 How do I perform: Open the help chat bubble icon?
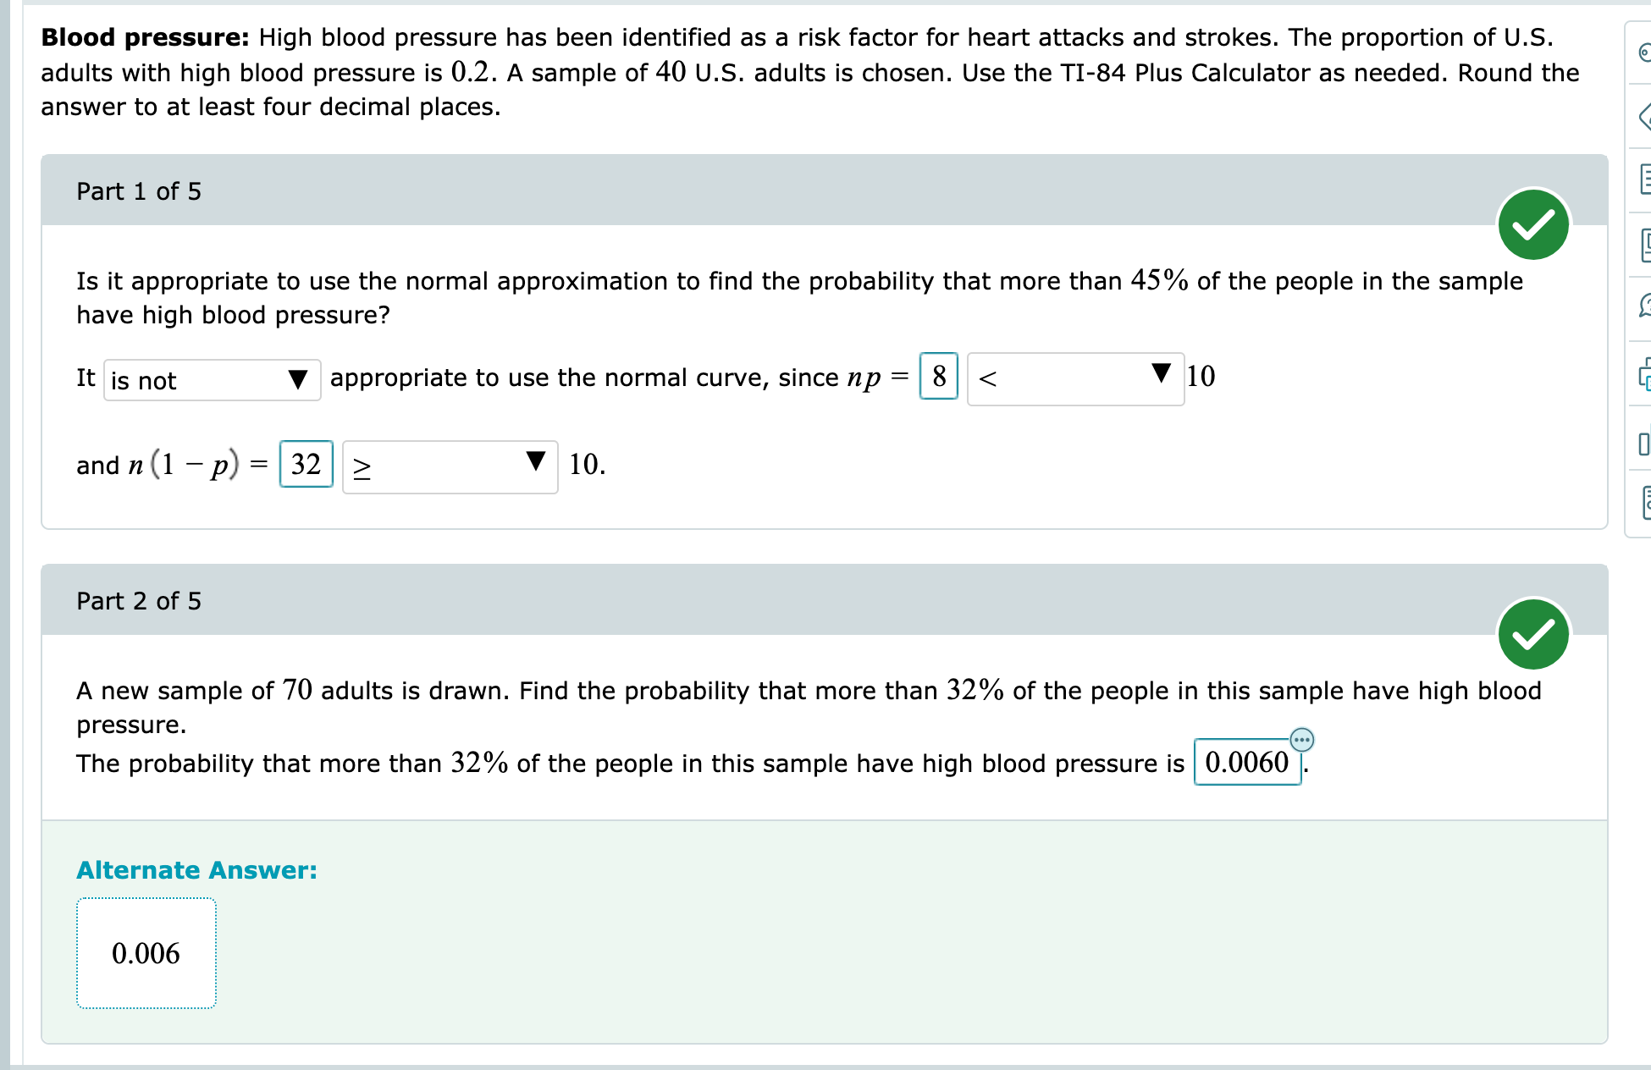[1644, 305]
